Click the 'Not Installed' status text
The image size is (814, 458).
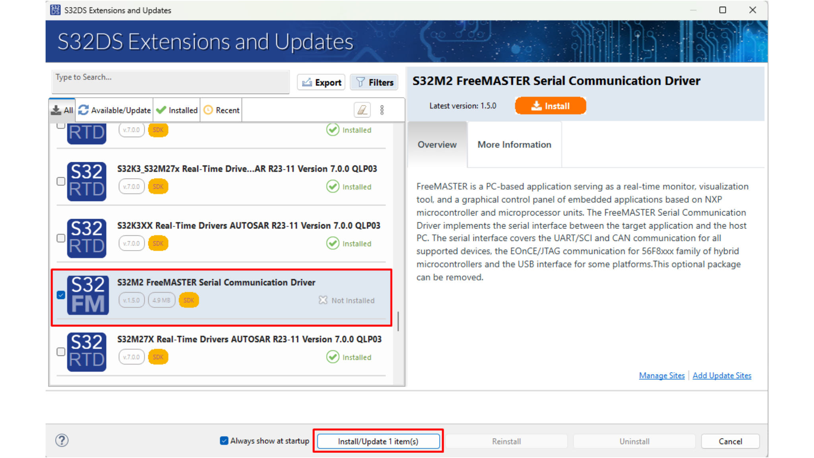pyautogui.click(x=353, y=301)
